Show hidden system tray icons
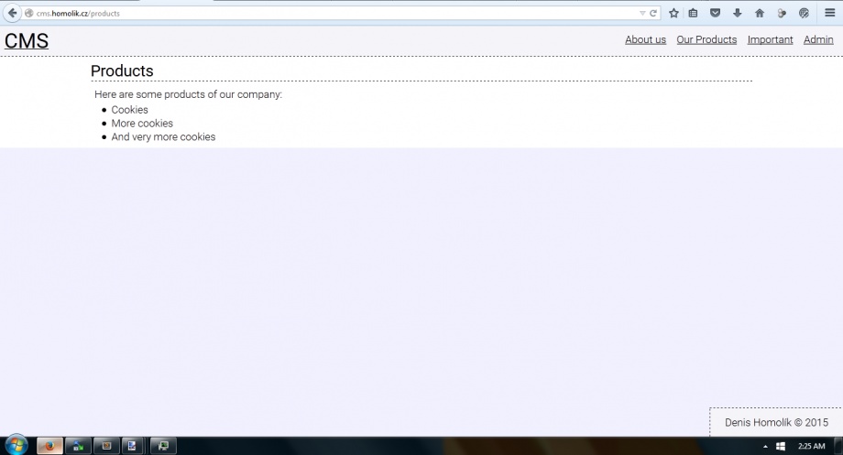Image resolution: width=843 pixels, height=455 pixels. (x=765, y=447)
